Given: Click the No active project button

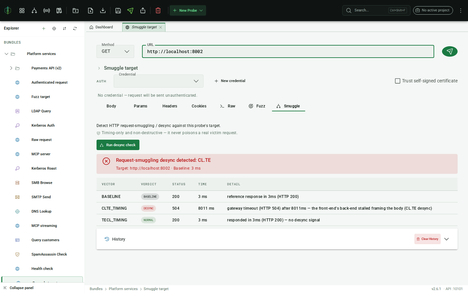Looking at the screenshot, I should pos(433,10).
